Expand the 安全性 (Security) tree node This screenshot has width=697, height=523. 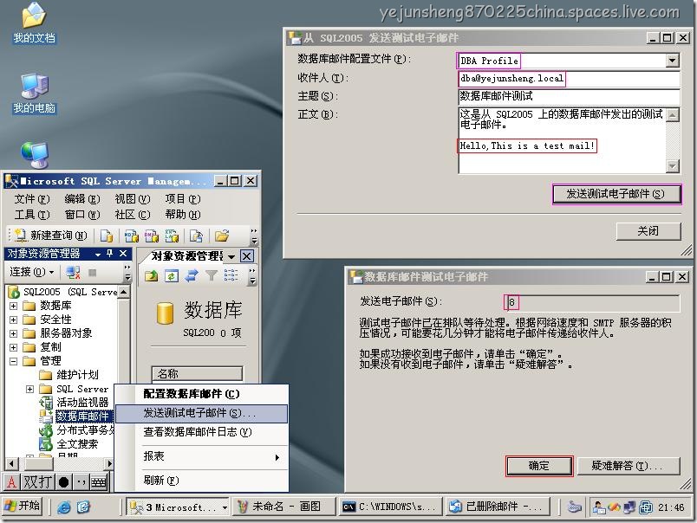13,320
